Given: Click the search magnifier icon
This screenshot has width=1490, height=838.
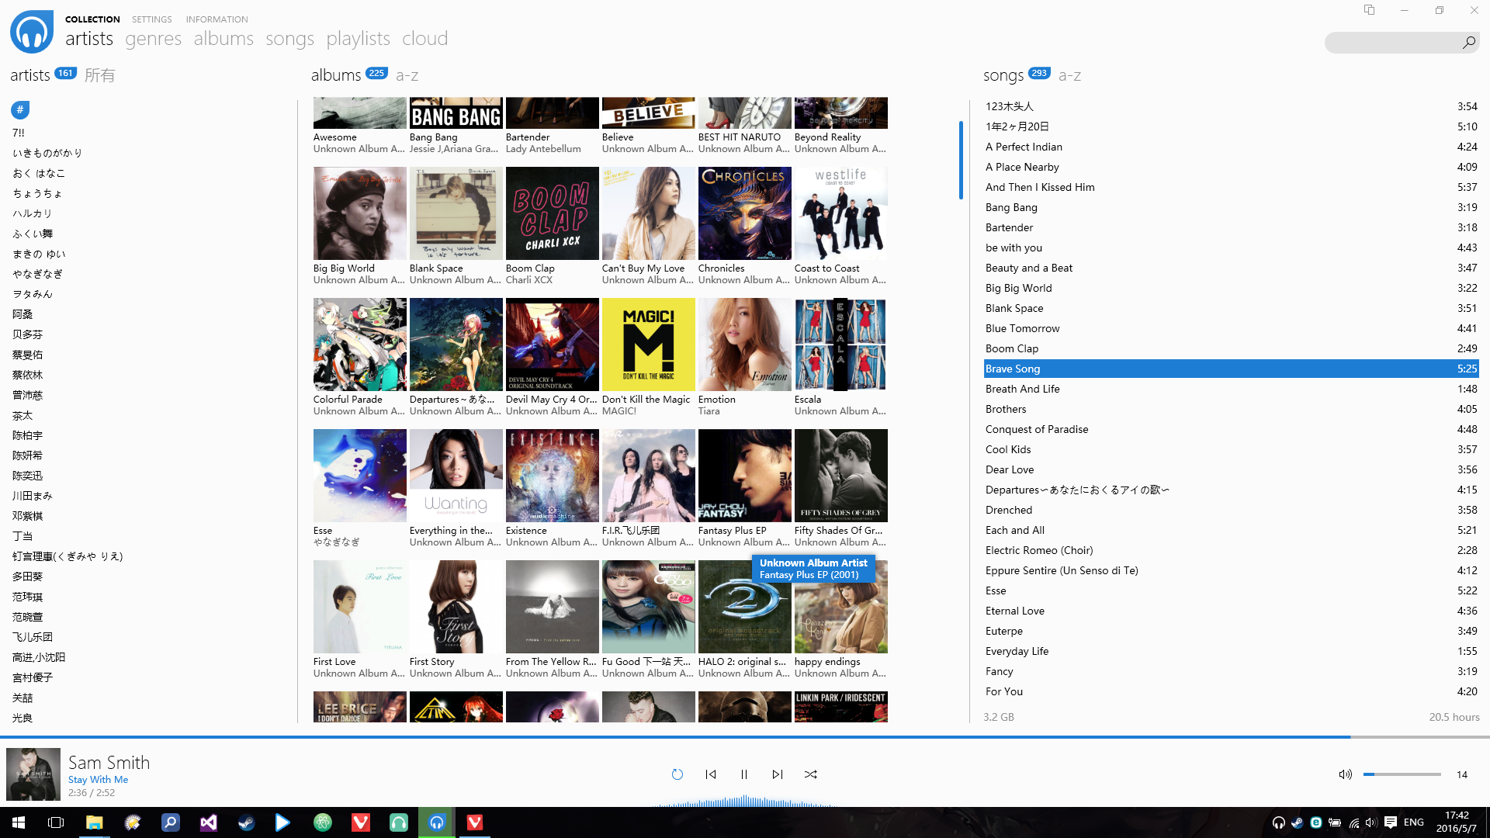Looking at the screenshot, I should tap(1468, 43).
